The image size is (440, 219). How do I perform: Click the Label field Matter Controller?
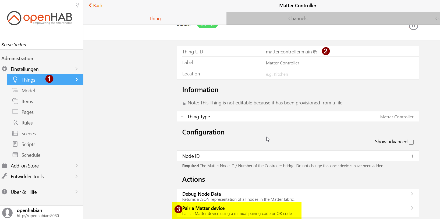[x=340, y=63]
